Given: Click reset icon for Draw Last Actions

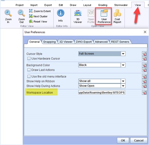Looking at the screenshot, I should (144, 70).
